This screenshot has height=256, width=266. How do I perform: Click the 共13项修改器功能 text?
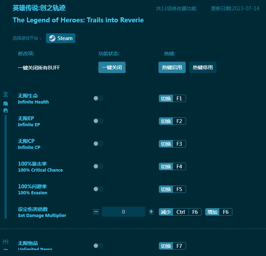[176, 9]
